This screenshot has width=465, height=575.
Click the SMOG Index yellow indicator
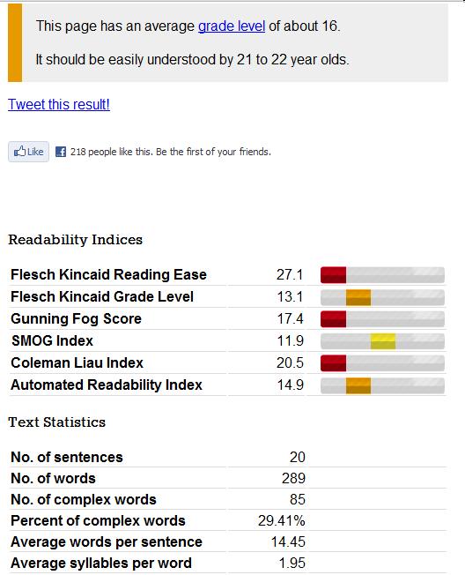click(x=383, y=341)
